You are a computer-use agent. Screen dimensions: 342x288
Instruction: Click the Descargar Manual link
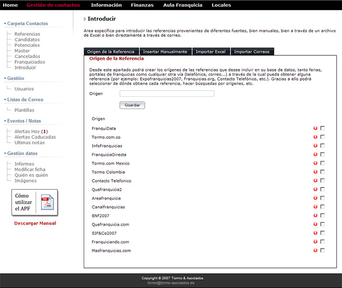click(35, 223)
